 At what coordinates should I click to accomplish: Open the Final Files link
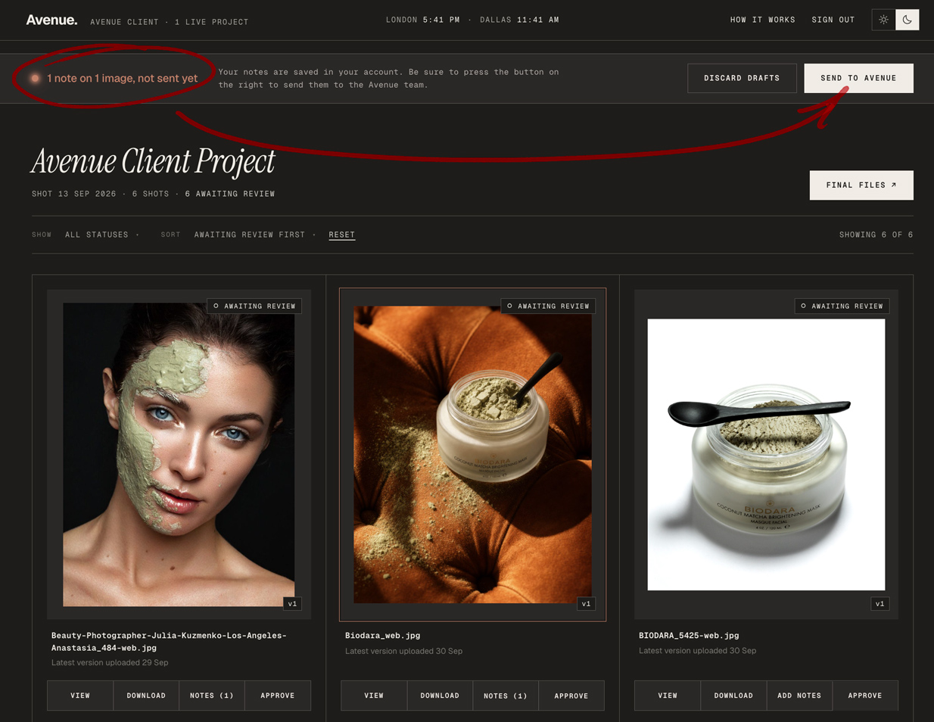coord(861,185)
